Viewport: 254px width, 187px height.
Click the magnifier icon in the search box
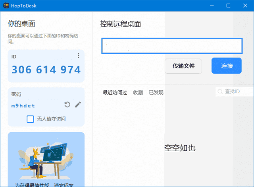[220, 92]
